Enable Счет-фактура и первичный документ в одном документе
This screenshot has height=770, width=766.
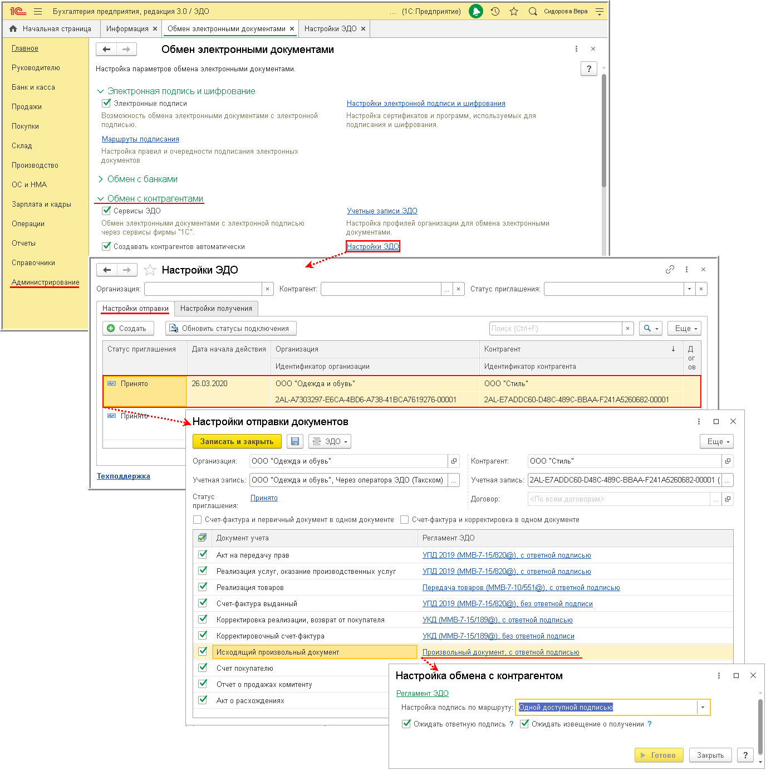tap(197, 520)
